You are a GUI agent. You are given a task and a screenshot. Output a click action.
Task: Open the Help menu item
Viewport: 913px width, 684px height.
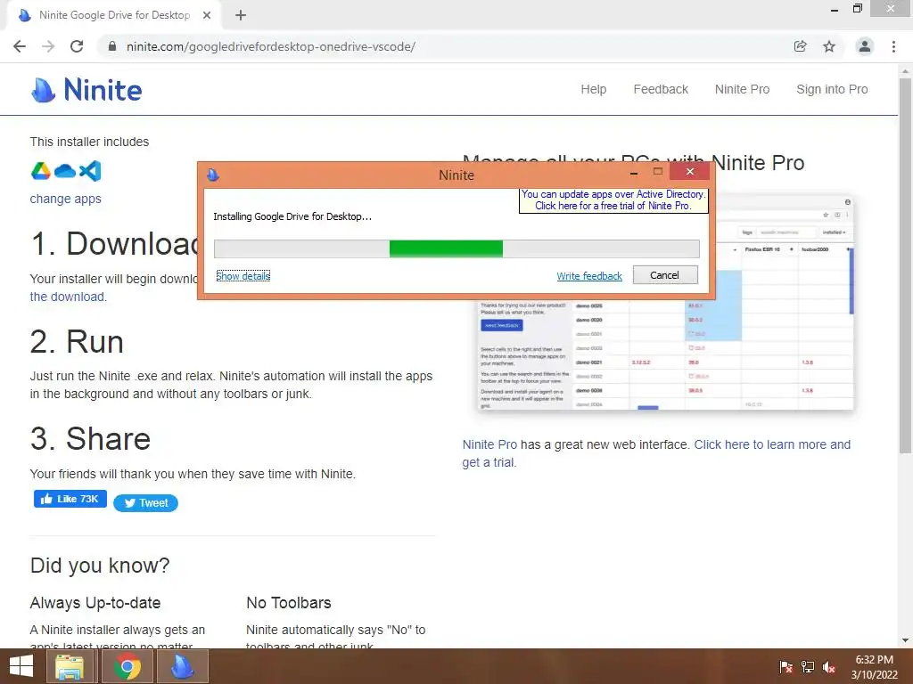(x=593, y=89)
